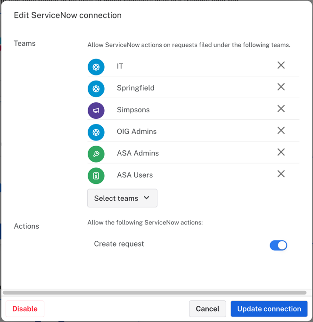This screenshot has width=313, height=322.
Task: Remove the ASA Admins team
Action: pyautogui.click(x=281, y=152)
